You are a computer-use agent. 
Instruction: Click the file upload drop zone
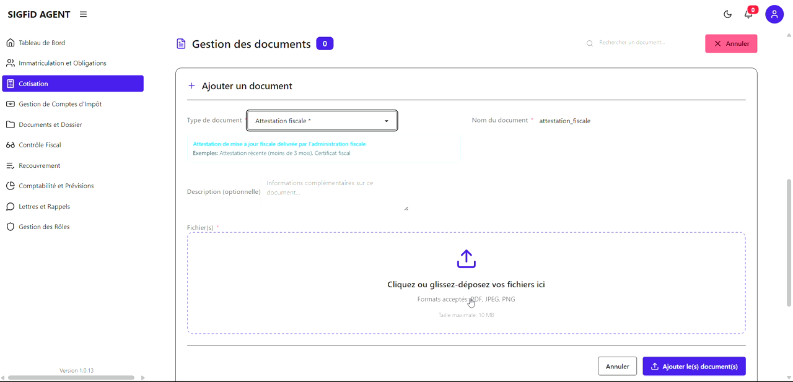pyautogui.click(x=467, y=283)
